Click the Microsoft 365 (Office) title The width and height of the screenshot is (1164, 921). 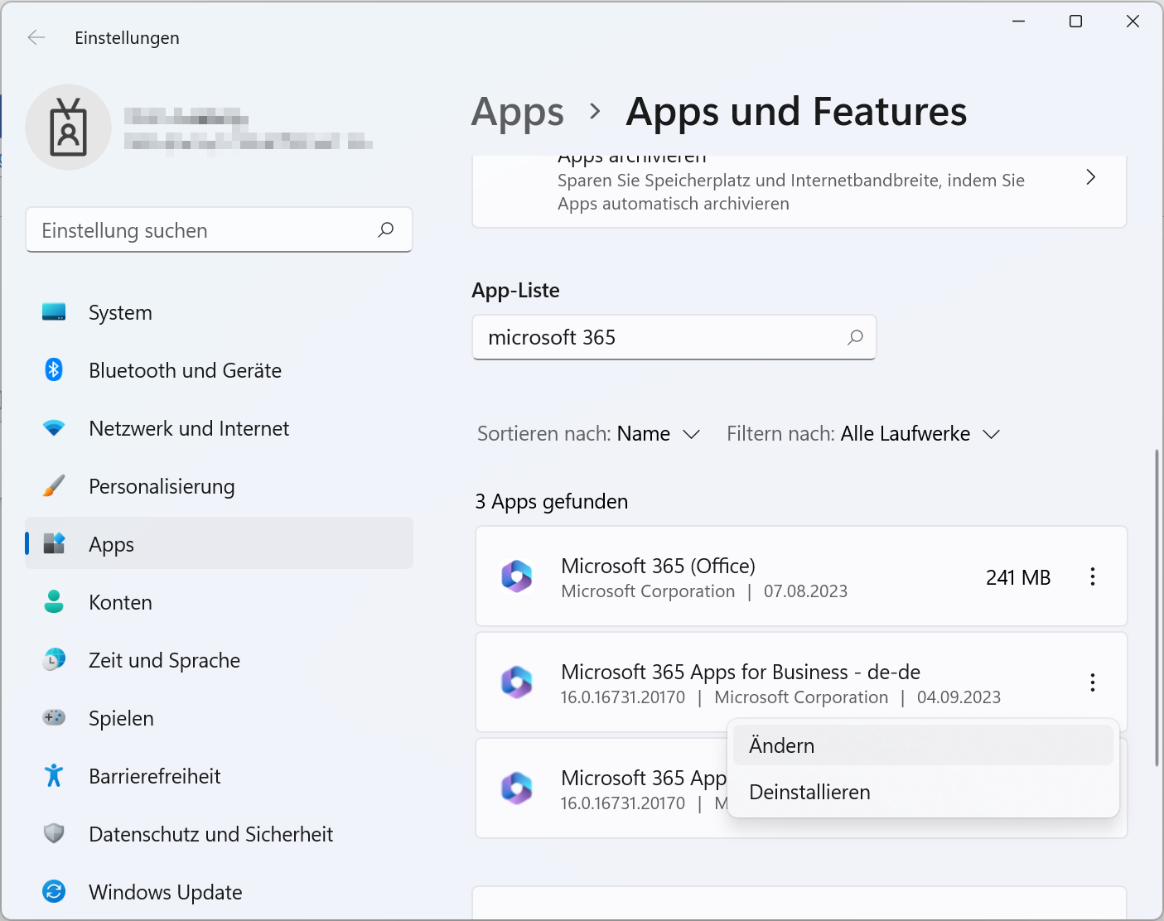tap(658, 566)
